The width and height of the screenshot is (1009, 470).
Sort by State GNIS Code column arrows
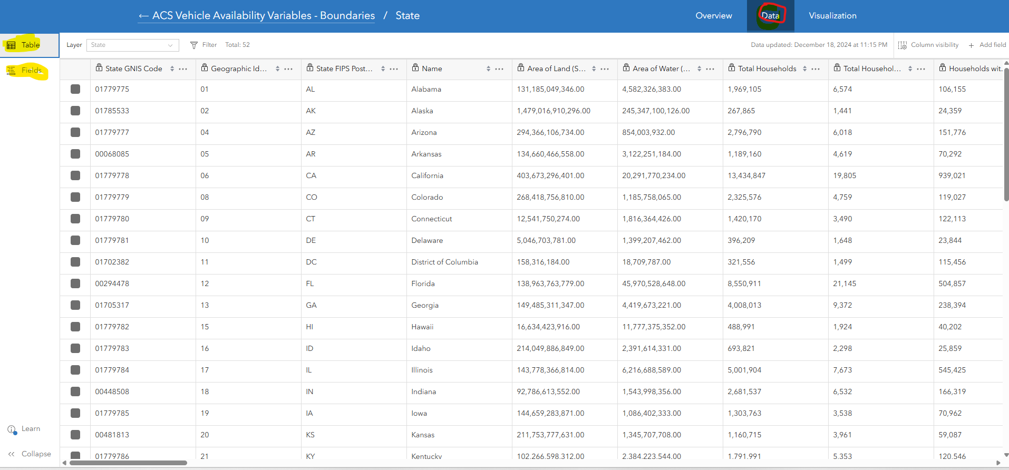[x=172, y=69]
